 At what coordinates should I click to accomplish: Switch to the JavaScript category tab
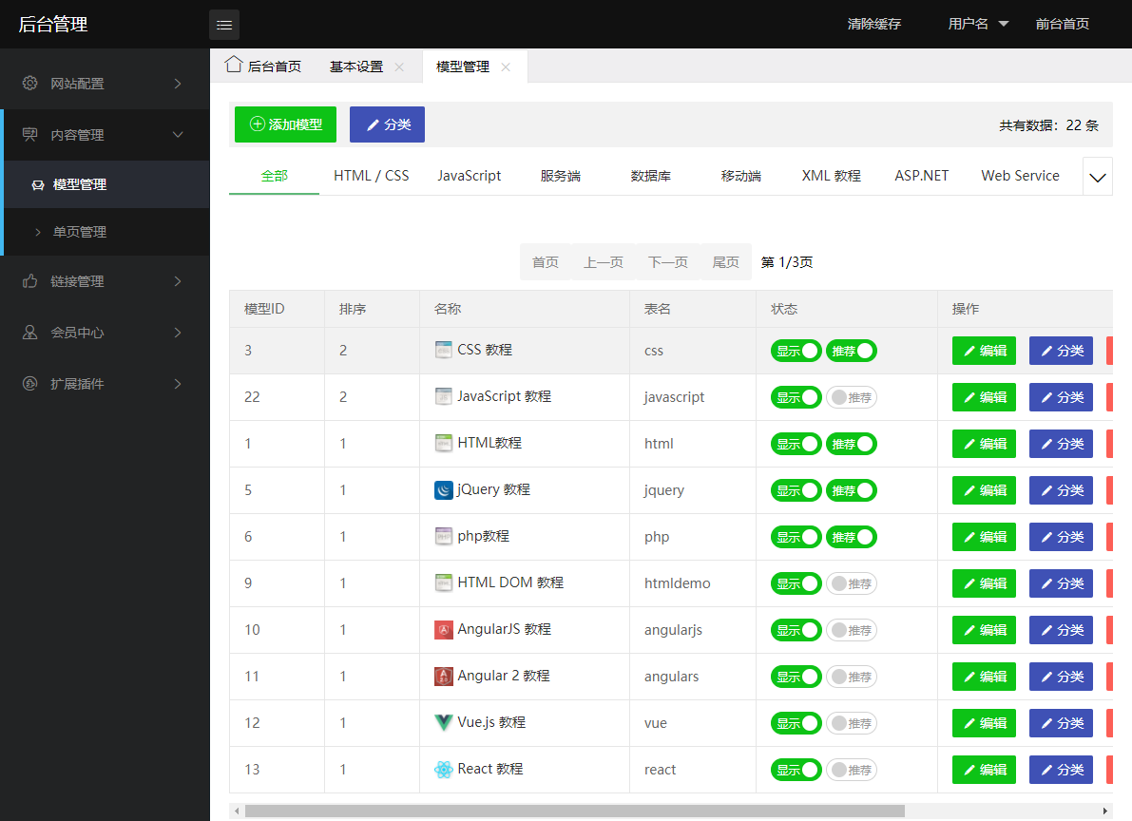(x=469, y=176)
